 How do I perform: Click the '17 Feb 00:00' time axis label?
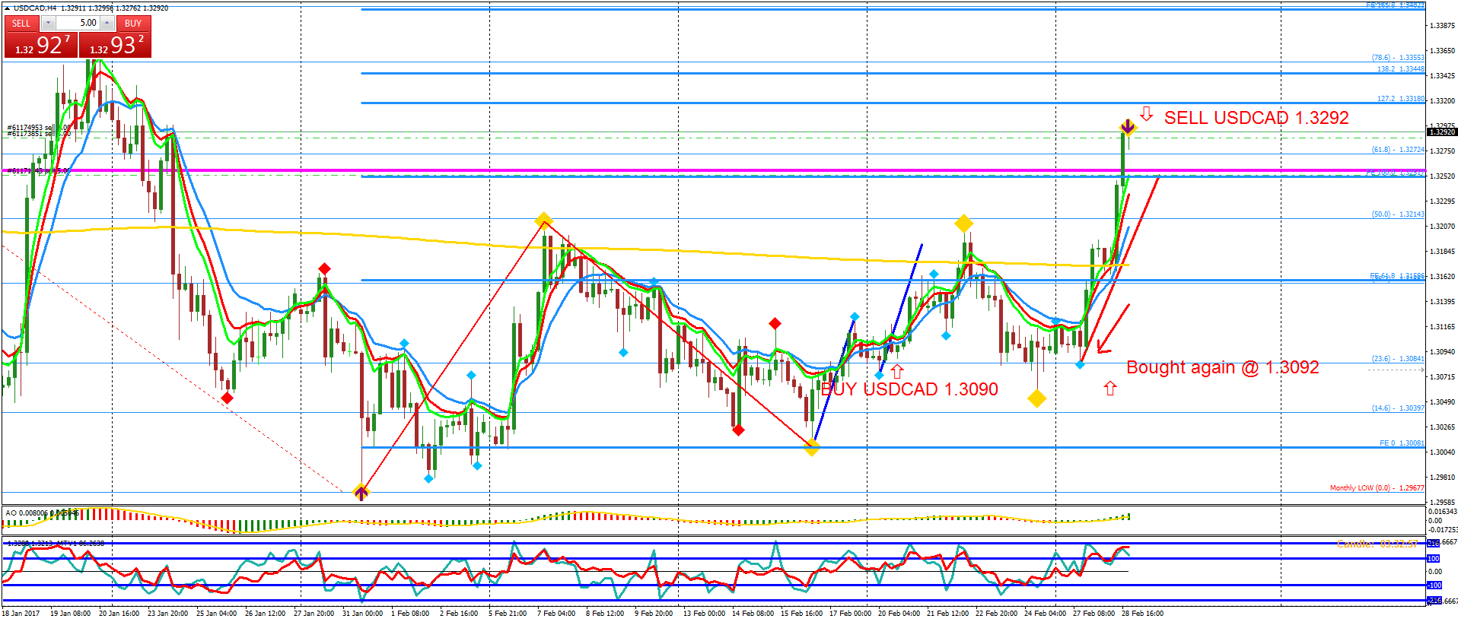[850, 614]
